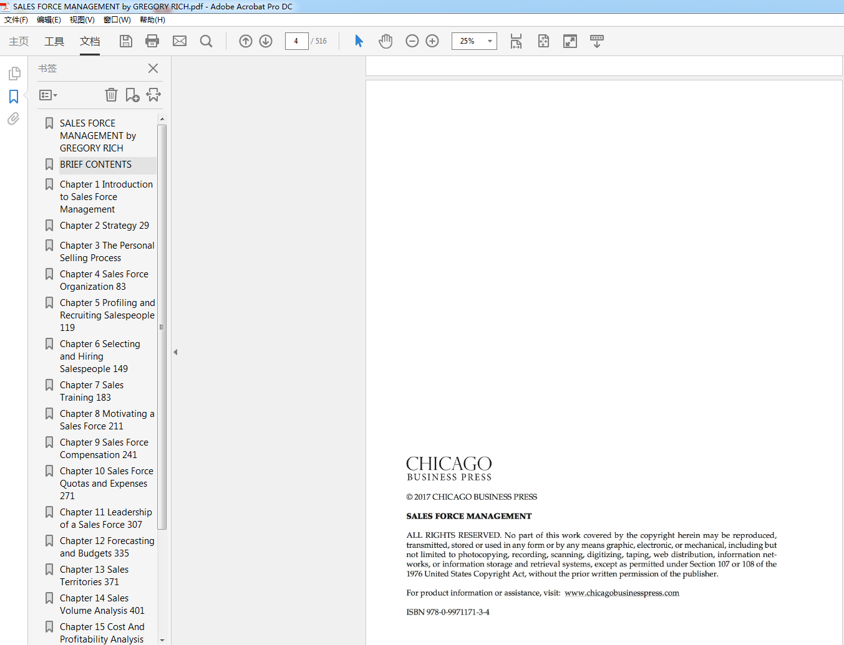Switch to the 主页 tab

19,41
